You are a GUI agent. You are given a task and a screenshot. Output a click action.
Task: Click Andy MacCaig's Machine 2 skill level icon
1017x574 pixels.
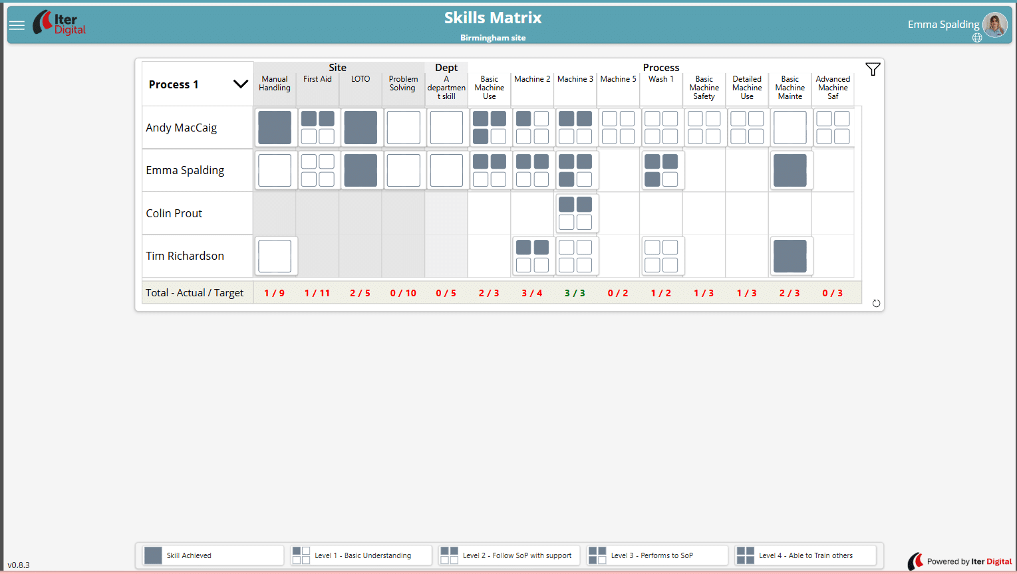532,128
